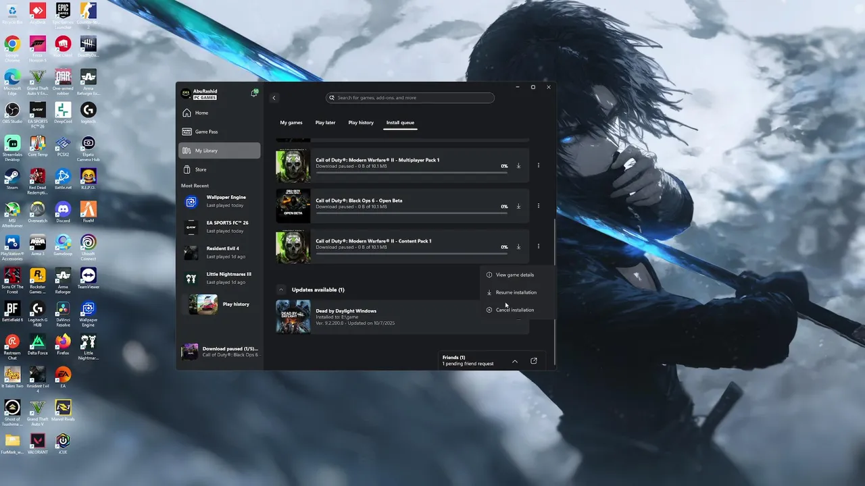This screenshot has width=865, height=486.
Task: Open Play history sidebar button
Action: pos(220,304)
